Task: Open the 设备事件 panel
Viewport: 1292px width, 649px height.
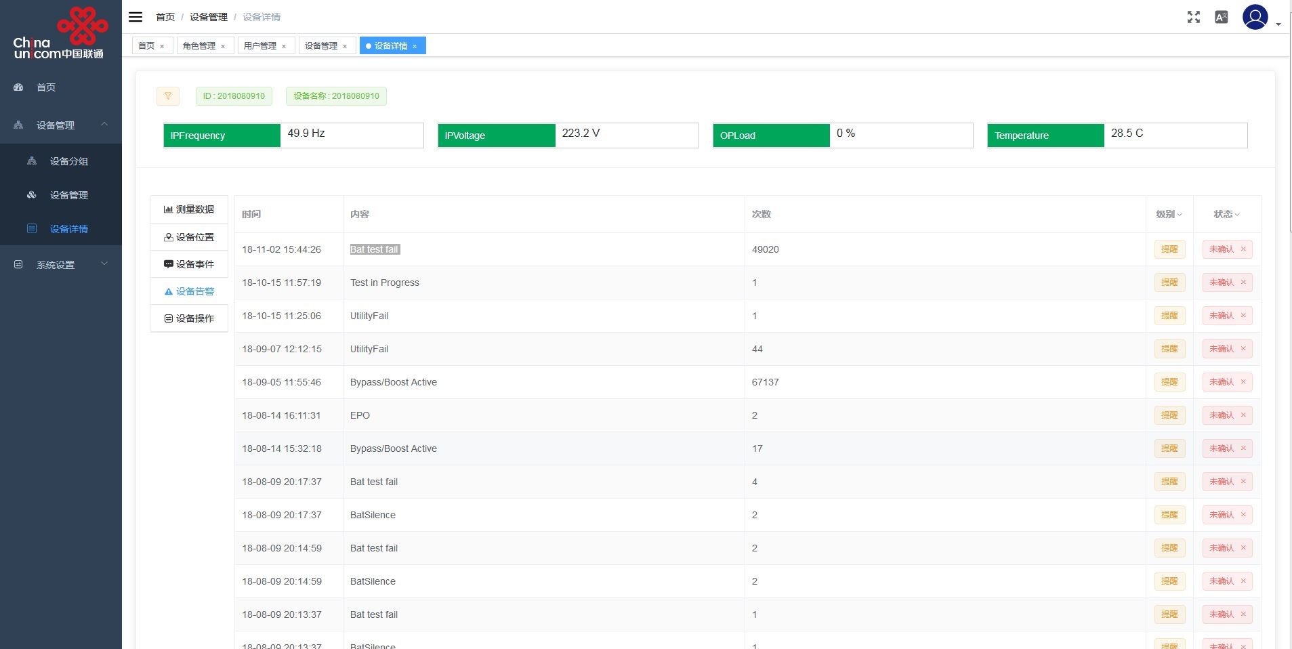Action: pos(189,264)
